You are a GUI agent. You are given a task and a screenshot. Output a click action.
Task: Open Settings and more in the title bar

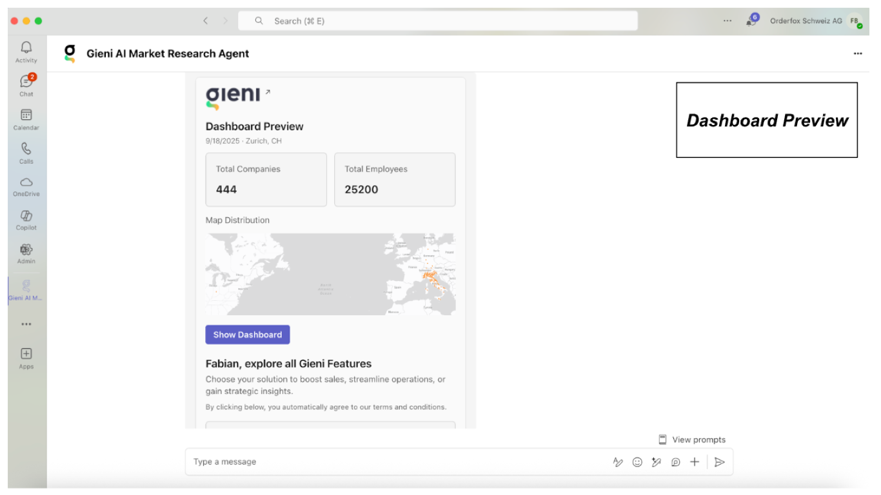point(728,21)
